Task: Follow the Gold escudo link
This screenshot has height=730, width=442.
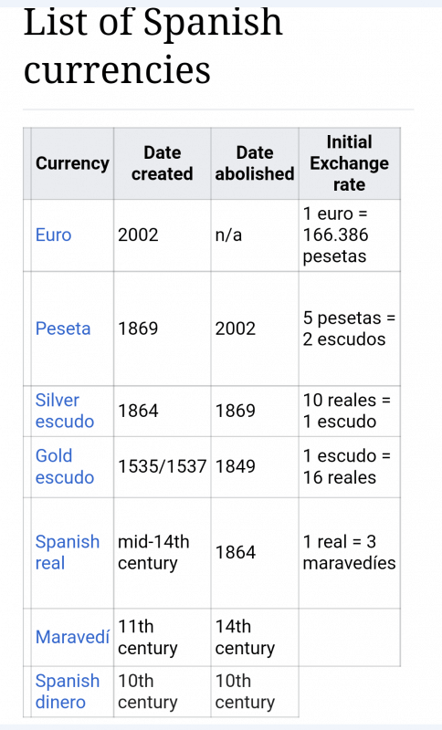Action: (x=65, y=466)
